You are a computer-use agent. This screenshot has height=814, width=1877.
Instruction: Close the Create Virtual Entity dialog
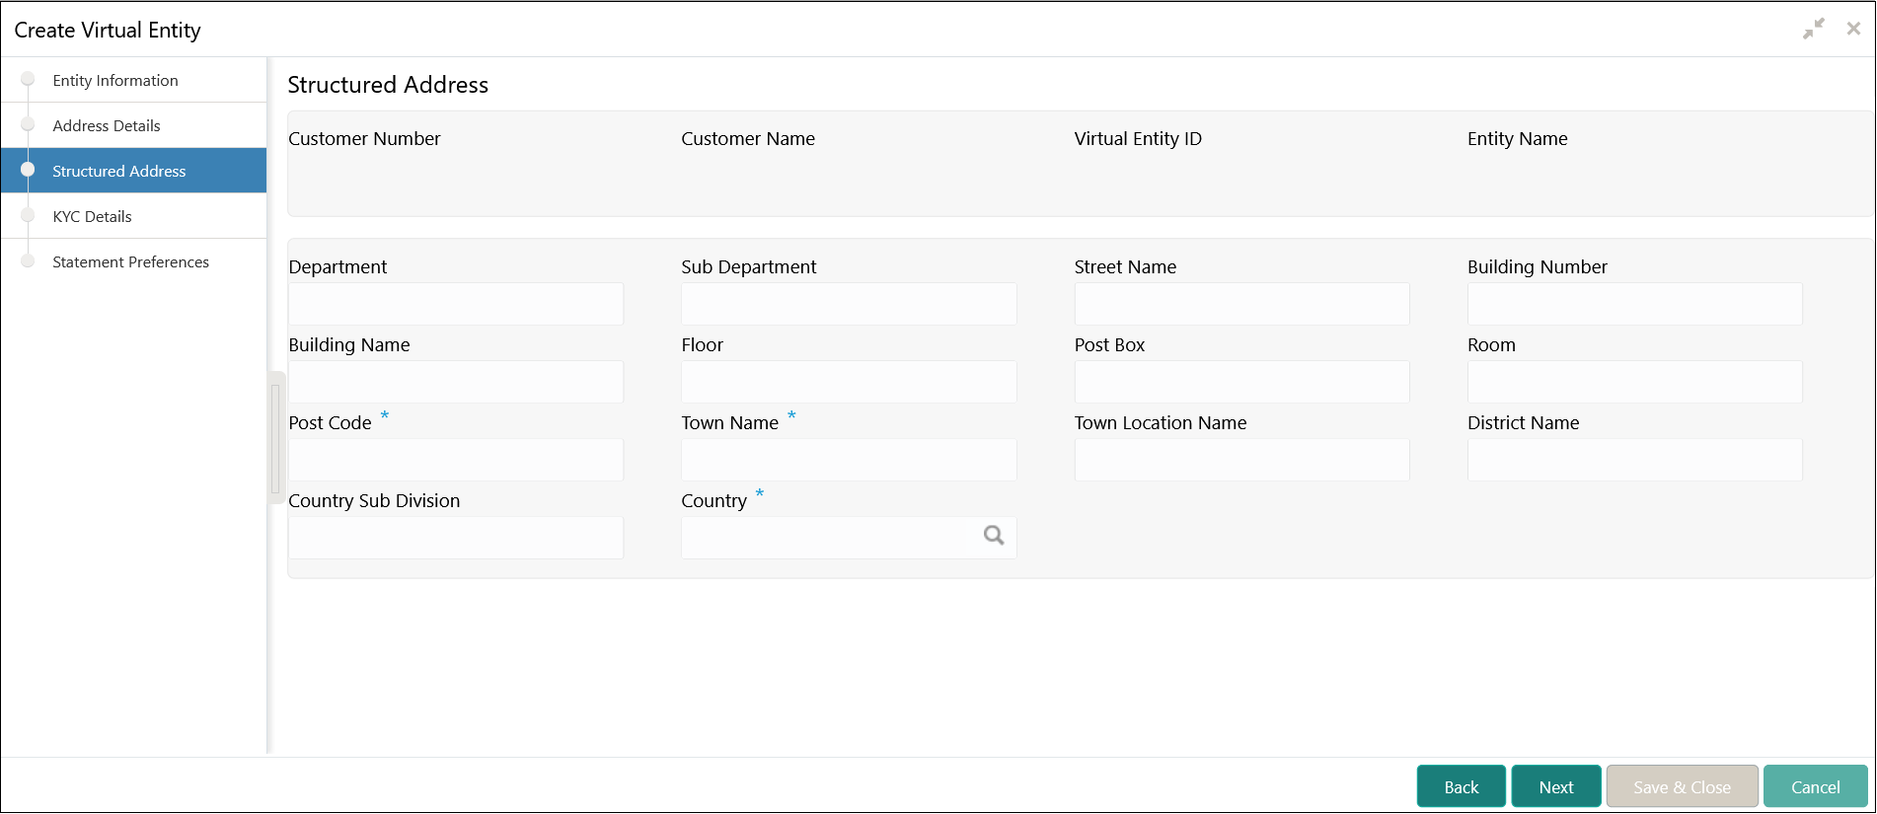pyautogui.click(x=1853, y=30)
